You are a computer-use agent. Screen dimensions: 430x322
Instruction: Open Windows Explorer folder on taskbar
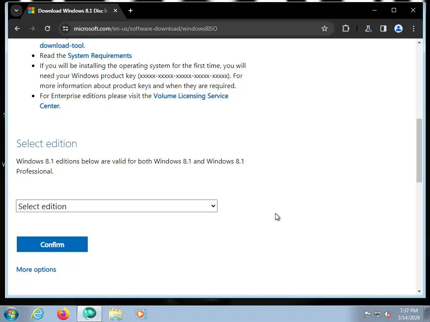tap(115, 314)
